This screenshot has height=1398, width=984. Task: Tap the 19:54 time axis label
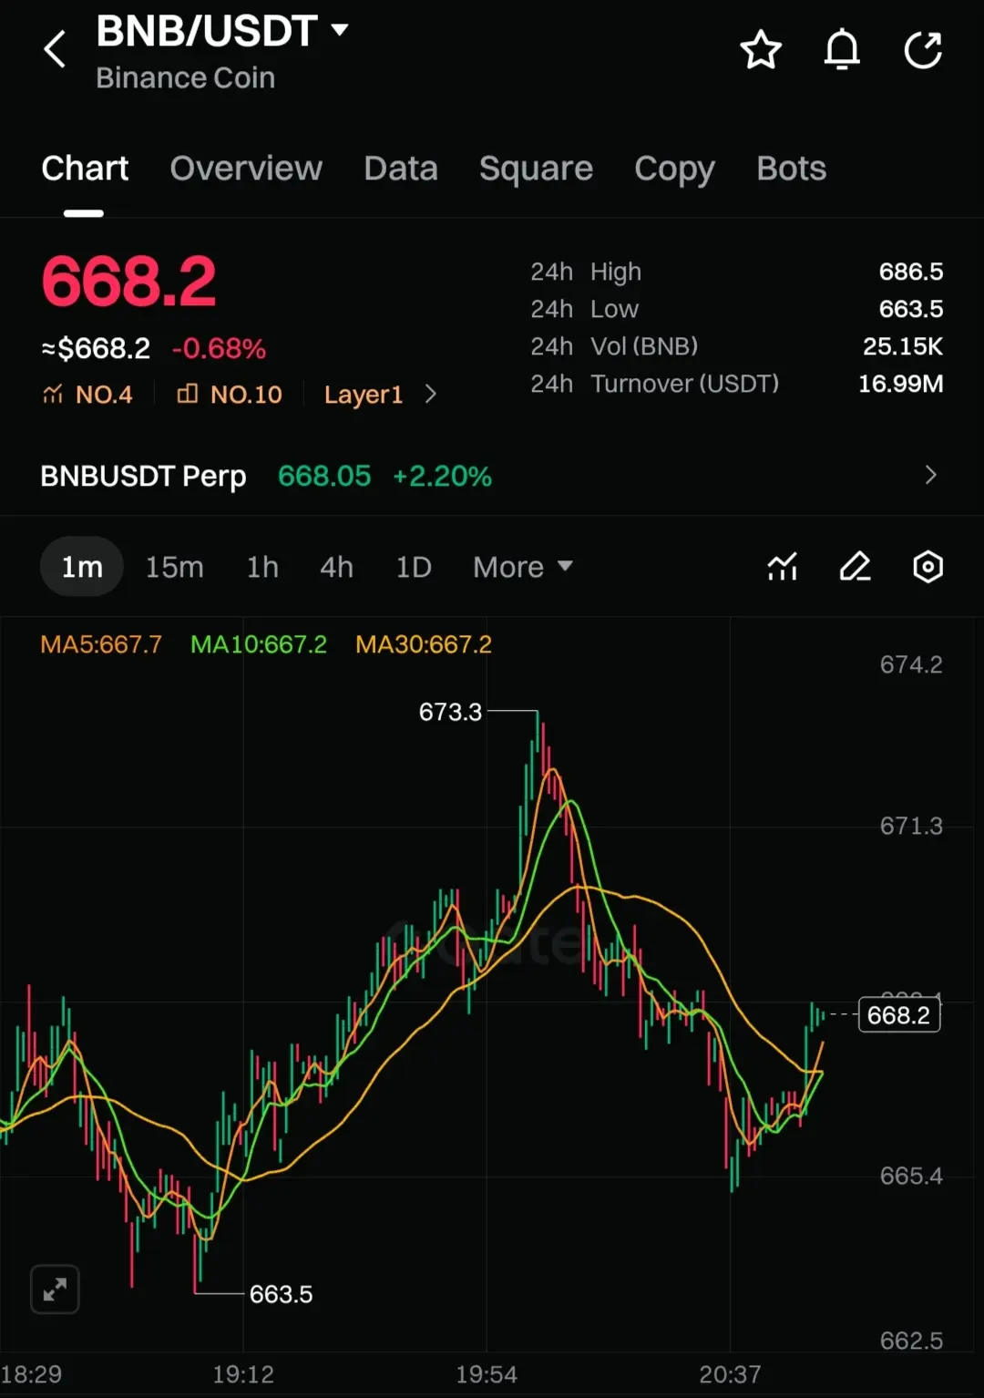point(487,1374)
